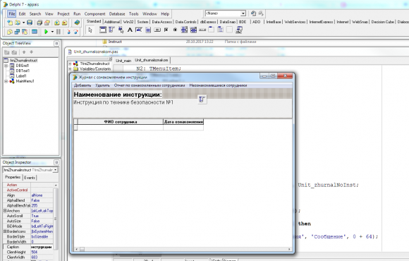Expand Variables/Constants in code explorer

pyautogui.click(x=70, y=69)
